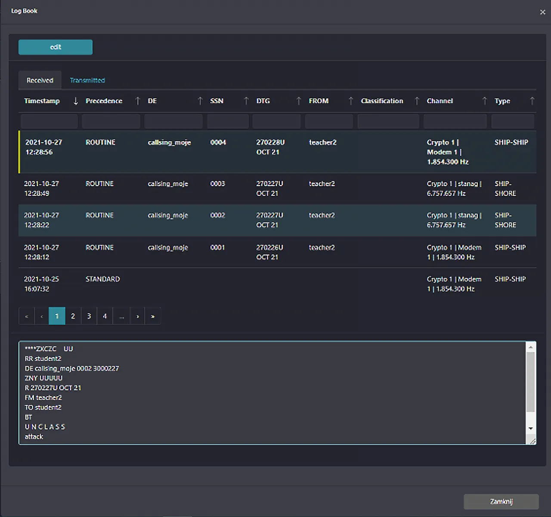Switch to the Transmitted tab
551x517 pixels.
tap(87, 81)
